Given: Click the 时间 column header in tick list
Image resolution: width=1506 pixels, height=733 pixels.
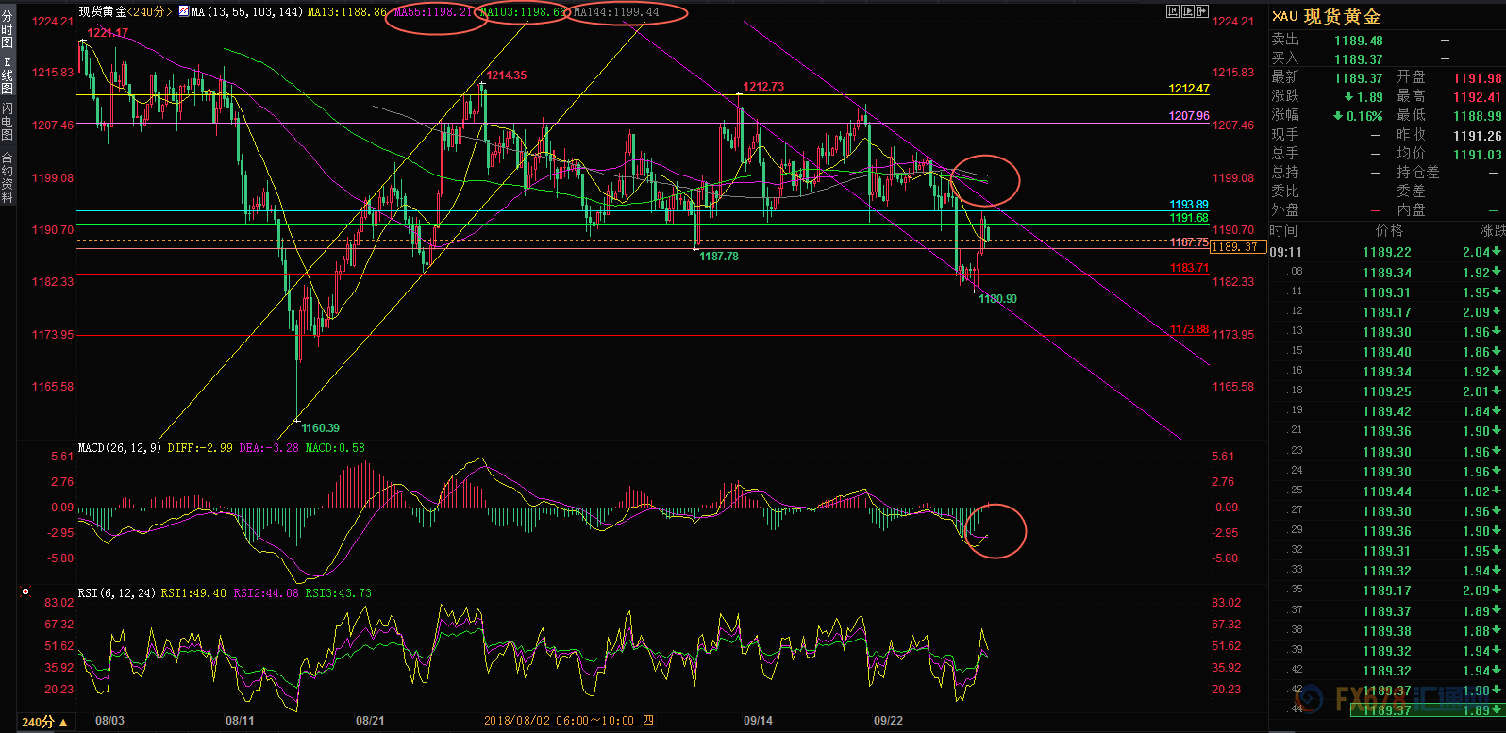Looking at the screenshot, I should coord(1283,230).
